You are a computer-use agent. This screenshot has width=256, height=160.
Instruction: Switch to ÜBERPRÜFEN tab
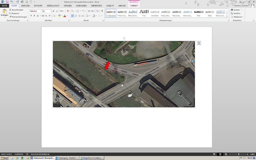[x=96, y=6]
